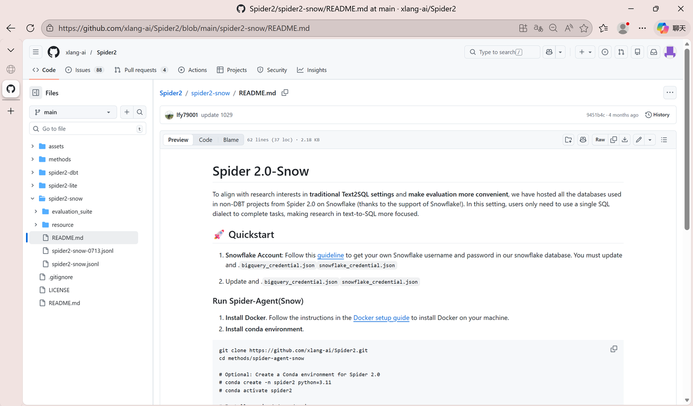
Task: Search the repository with the magnifier icon
Action: pos(140,112)
